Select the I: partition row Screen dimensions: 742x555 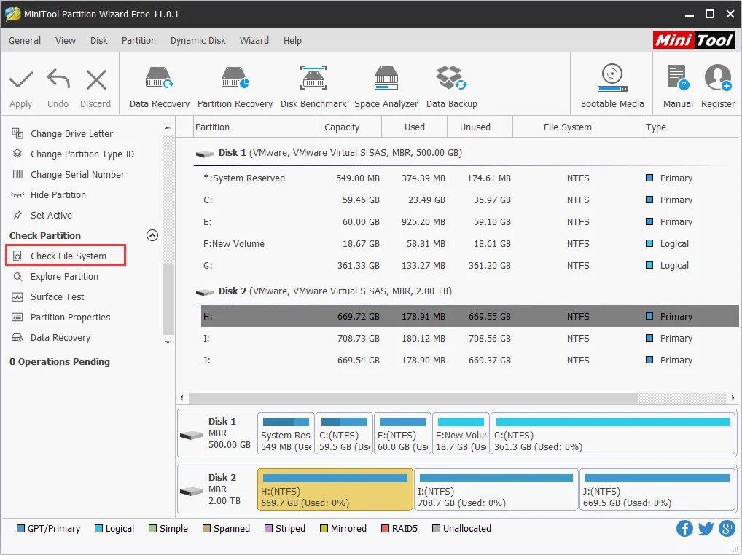point(470,339)
